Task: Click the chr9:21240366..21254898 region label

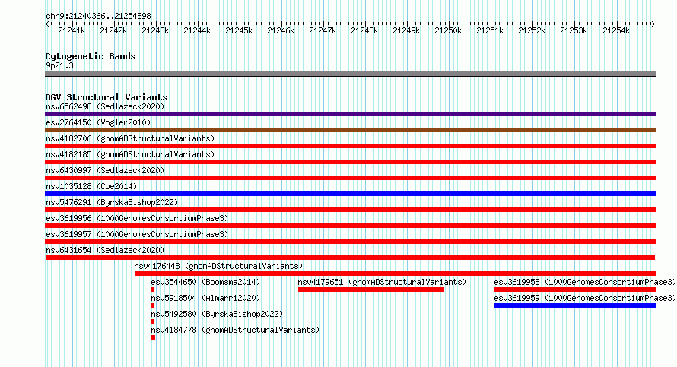Action: (x=98, y=17)
